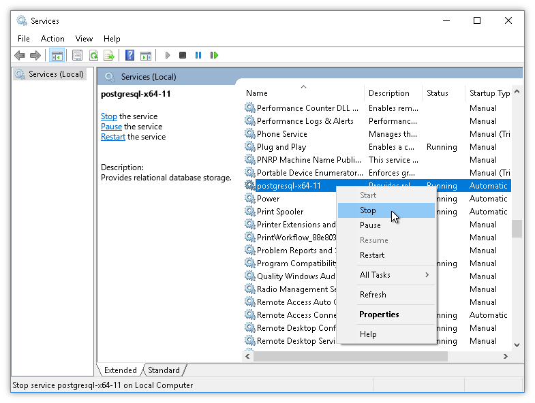Select Services (Local) tree node
The height and width of the screenshot is (403, 535).
(50, 74)
